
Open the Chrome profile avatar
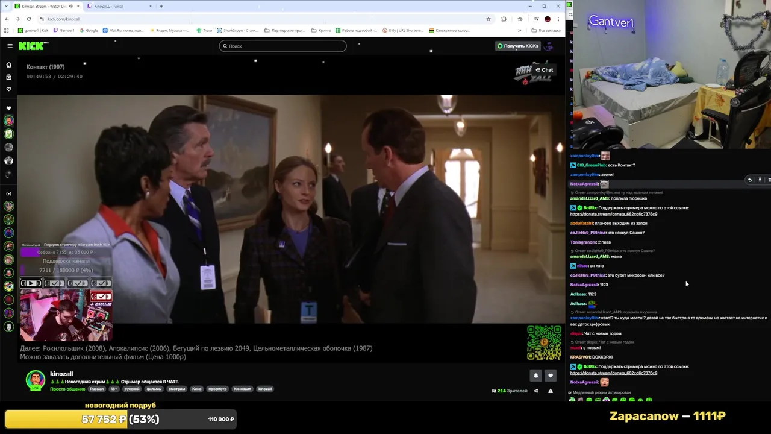(x=547, y=19)
